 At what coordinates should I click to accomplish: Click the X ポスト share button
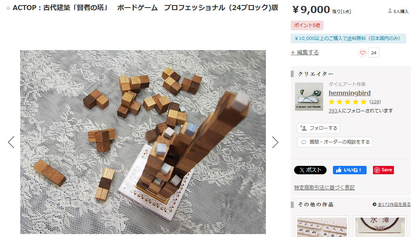(x=310, y=170)
